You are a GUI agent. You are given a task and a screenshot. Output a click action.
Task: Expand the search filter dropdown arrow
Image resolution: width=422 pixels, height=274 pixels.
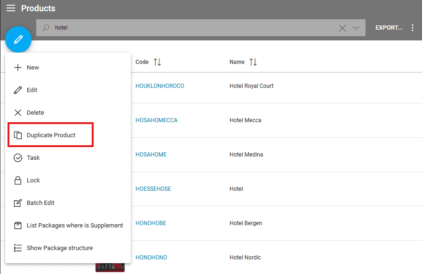point(356,28)
